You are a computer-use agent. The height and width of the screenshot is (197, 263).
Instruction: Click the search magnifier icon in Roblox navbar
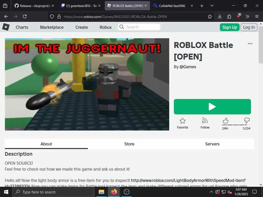(121, 27)
